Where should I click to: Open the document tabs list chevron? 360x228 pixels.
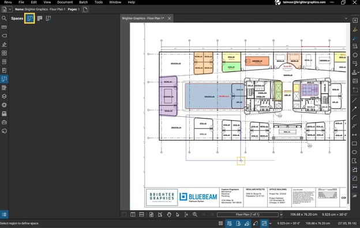pos(346,18)
